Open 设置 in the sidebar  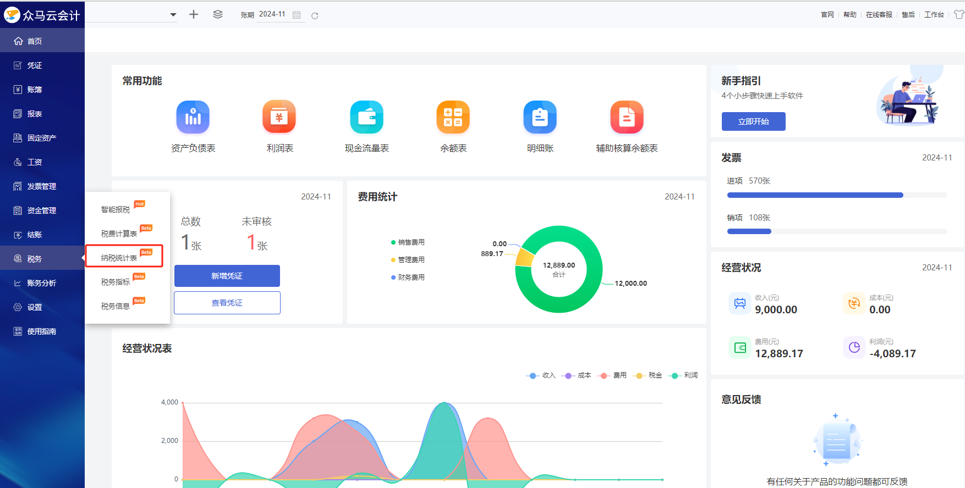[42, 307]
